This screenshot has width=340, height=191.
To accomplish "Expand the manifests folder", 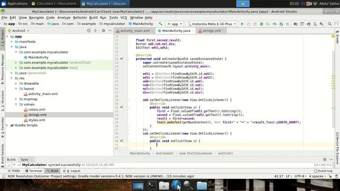I will (x=12, y=41).
